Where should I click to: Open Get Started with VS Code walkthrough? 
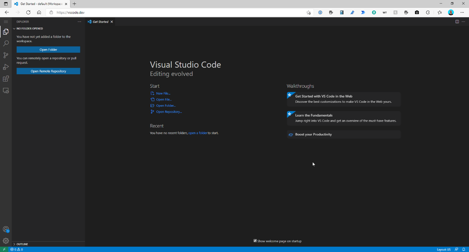click(x=344, y=99)
